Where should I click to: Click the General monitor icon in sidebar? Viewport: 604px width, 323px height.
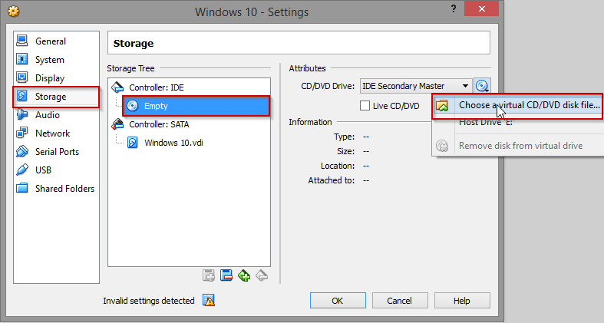tap(22, 41)
